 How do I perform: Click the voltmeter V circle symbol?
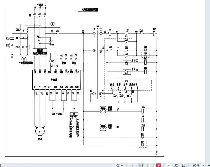point(52,24)
